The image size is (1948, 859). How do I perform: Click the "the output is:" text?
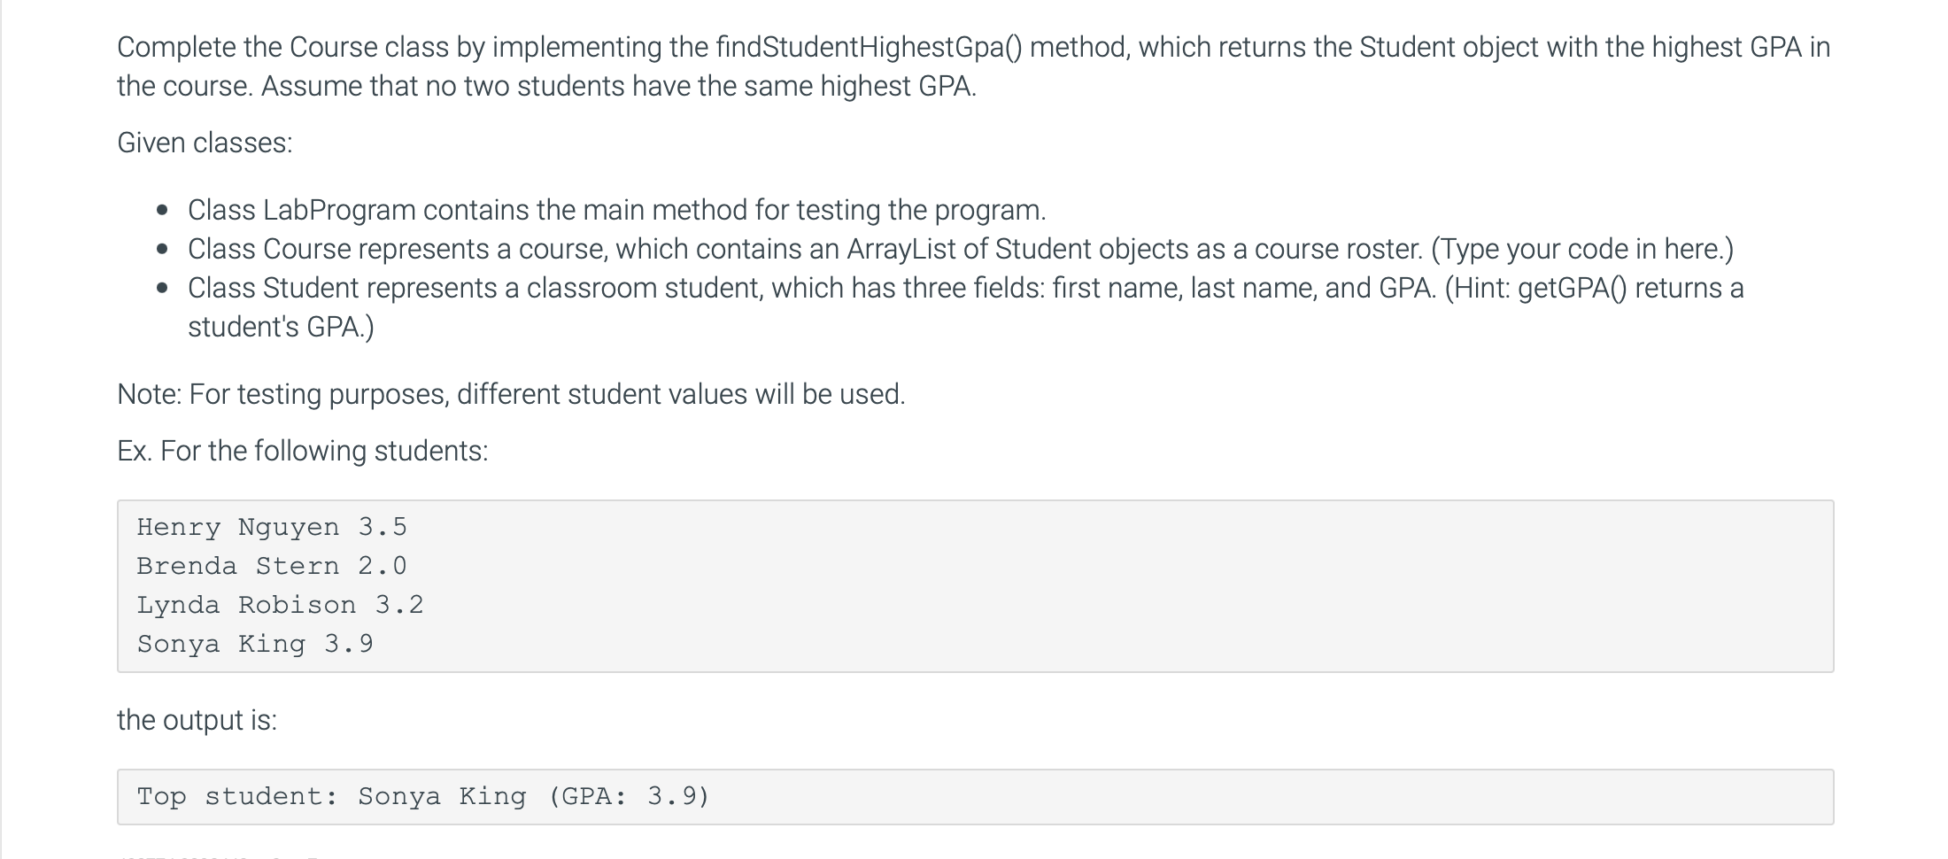tap(197, 720)
